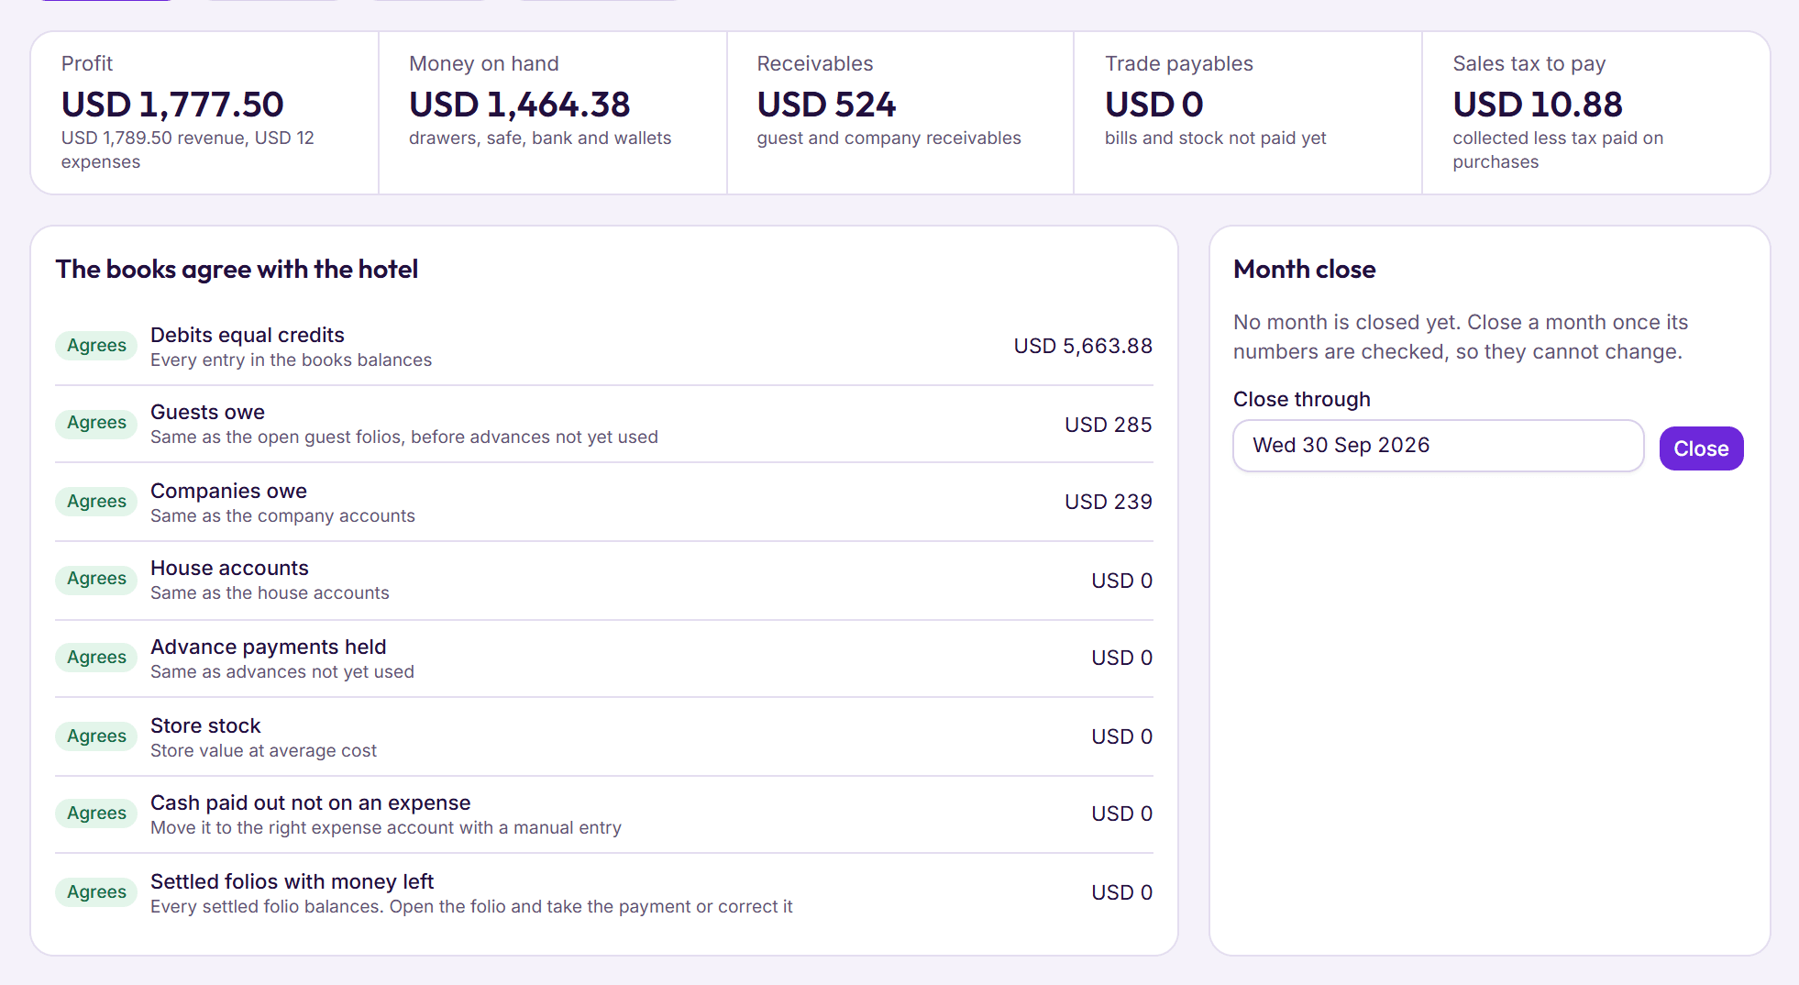
Task: Click Settled folios with money left
Action: pos(292,881)
